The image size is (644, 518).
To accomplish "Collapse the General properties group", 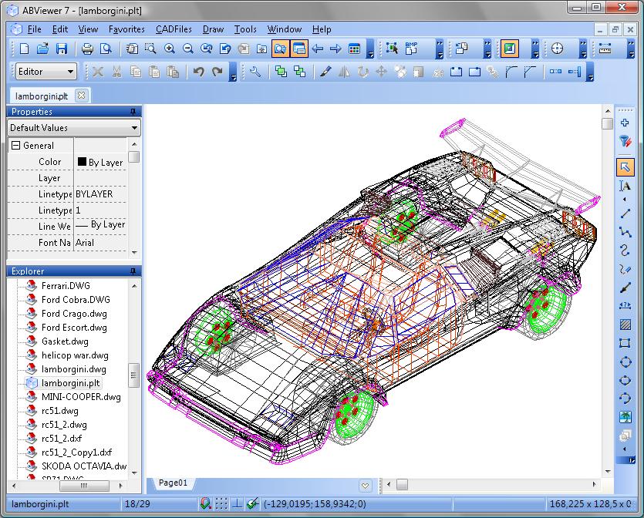I will (16, 146).
